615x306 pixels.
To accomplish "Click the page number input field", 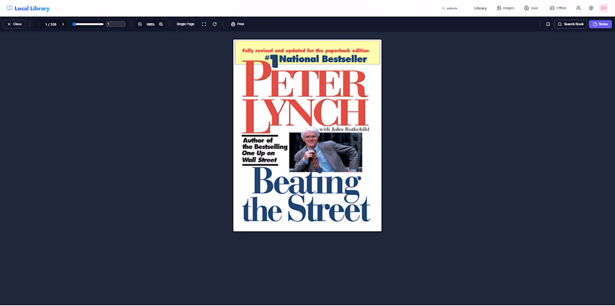I will (116, 24).
